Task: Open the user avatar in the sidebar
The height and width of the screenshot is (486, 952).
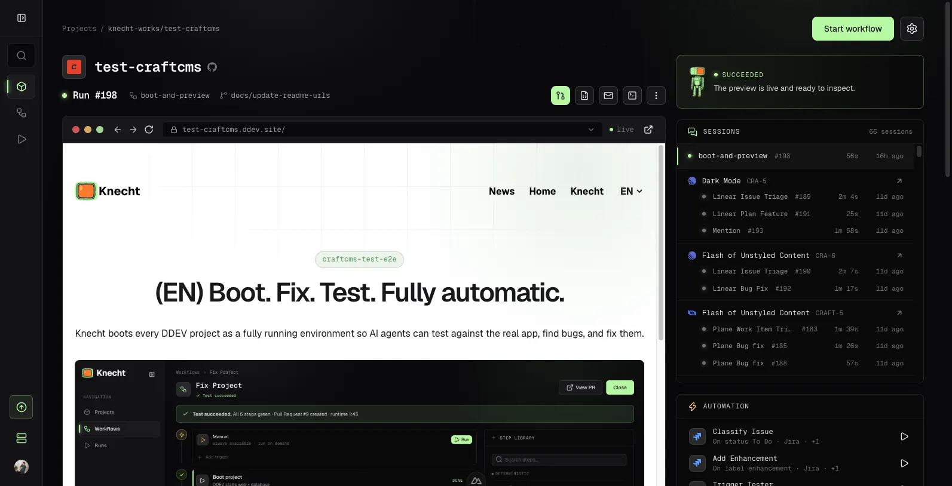Action: (22, 466)
